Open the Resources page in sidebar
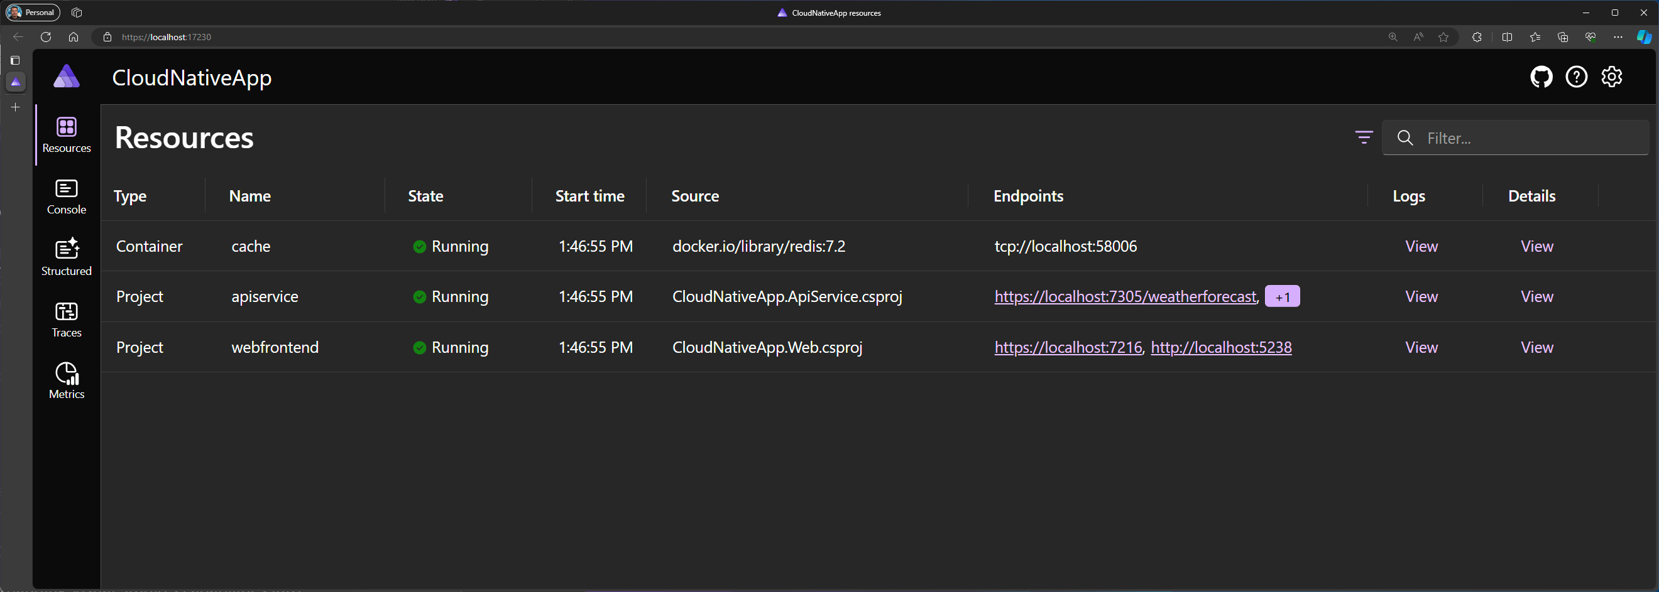Screen dimensions: 1659x592 click(67, 135)
